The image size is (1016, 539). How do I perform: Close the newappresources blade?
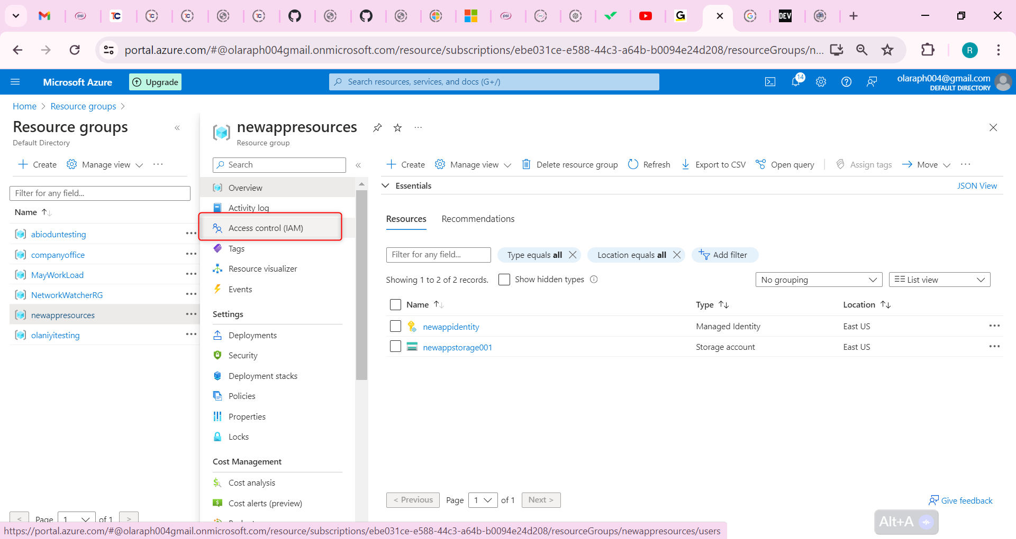tap(993, 127)
